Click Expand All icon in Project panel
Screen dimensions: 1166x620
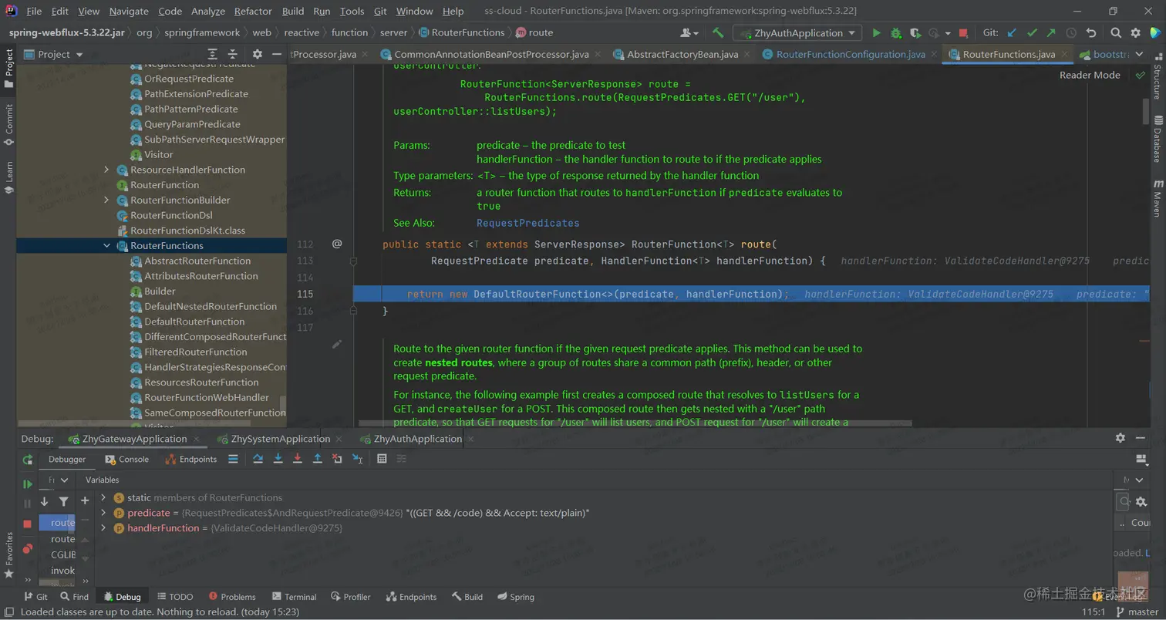213,54
